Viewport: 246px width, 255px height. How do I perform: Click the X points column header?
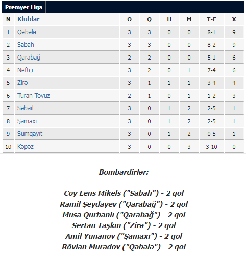234,19
